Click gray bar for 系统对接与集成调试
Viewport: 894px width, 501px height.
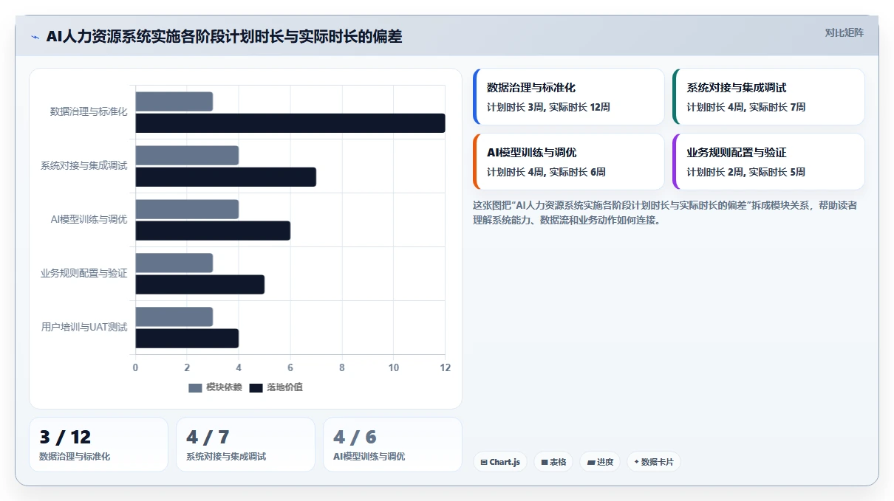pyautogui.click(x=187, y=156)
